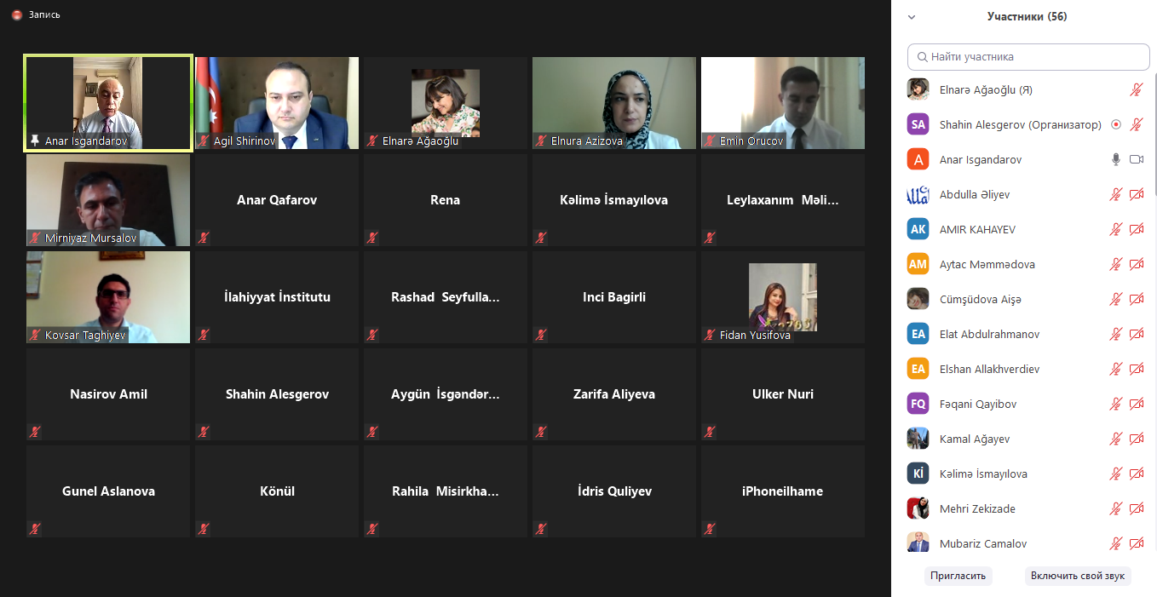Click the Пригласить button
The height and width of the screenshot is (597, 1157).
click(958, 576)
